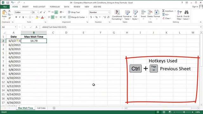Image resolution: width=203 pixels, height=114 pixels.
Task: Click the Orientation text angle icon
Action: click(61, 12)
